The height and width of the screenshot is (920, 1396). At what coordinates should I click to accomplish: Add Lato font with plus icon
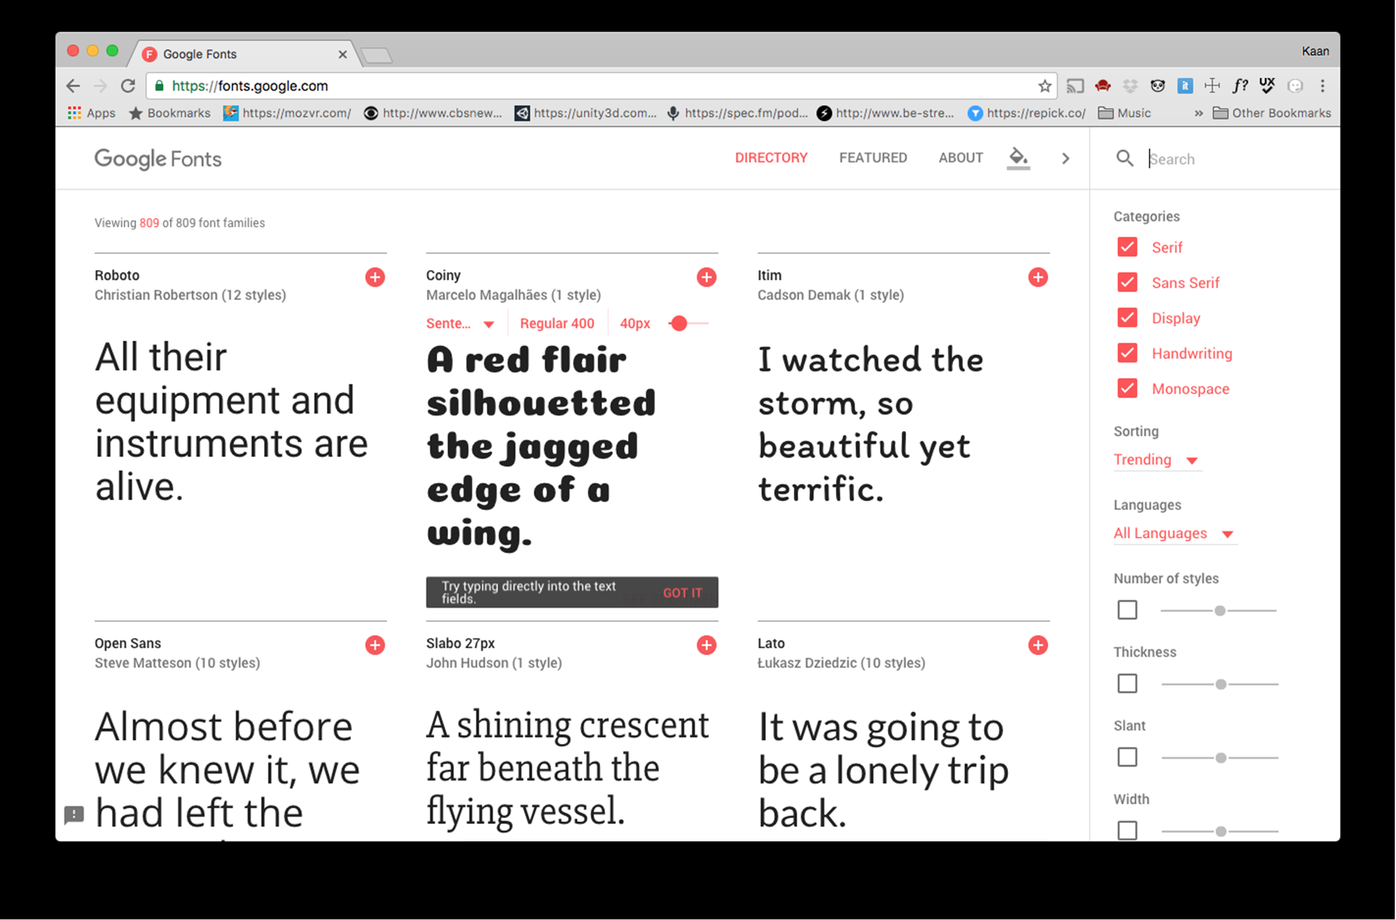tap(1038, 645)
